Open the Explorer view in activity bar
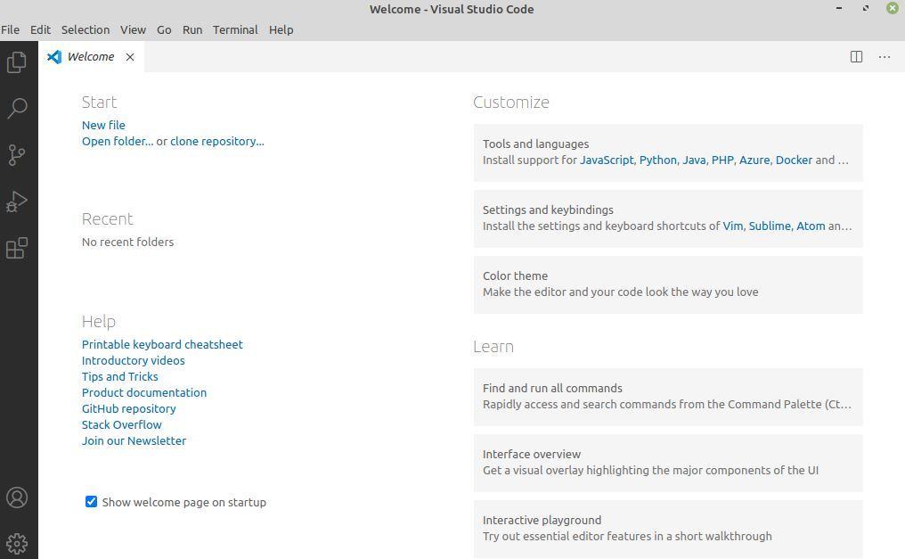Image resolution: width=905 pixels, height=559 pixels. point(17,62)
